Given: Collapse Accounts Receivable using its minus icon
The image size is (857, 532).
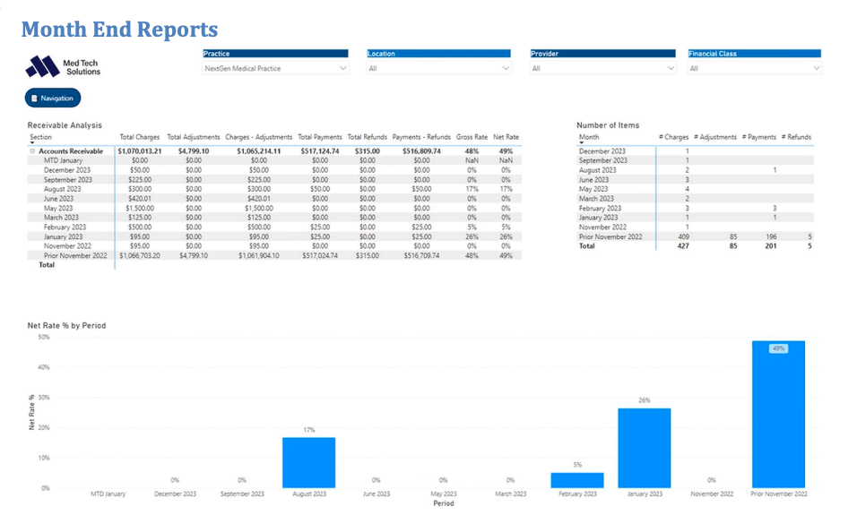Looking at the screenshot, I should coord(33,150).
